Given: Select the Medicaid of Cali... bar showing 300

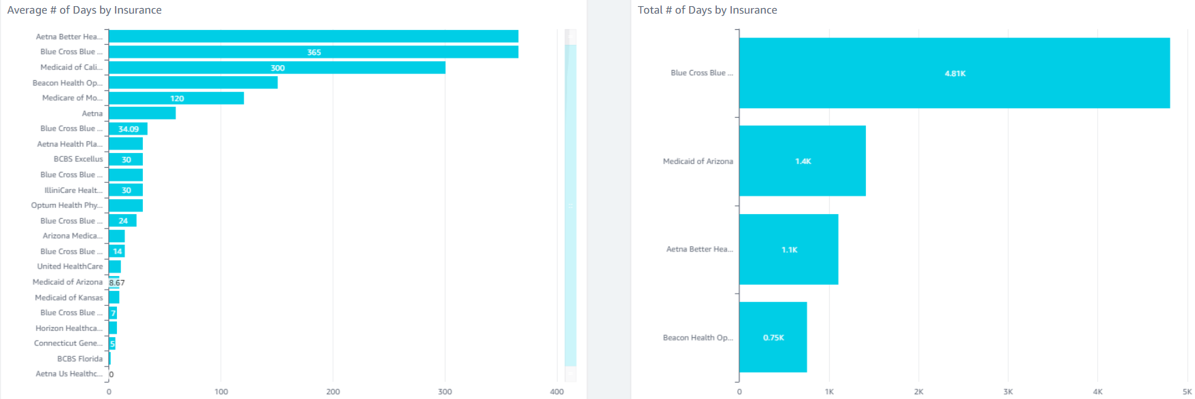Looking at the screenshot, I should [277, 68].
